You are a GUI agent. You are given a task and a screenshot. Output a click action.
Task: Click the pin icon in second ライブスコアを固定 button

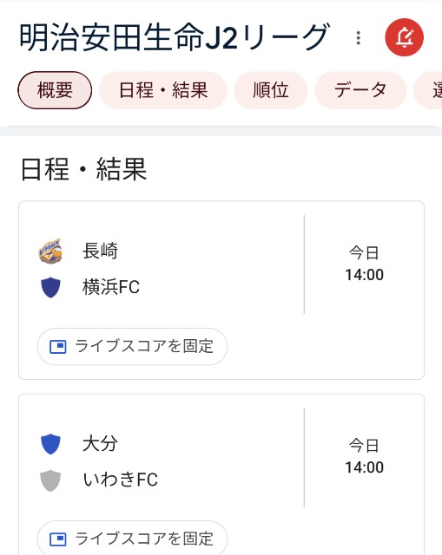[x=58, y=539]
